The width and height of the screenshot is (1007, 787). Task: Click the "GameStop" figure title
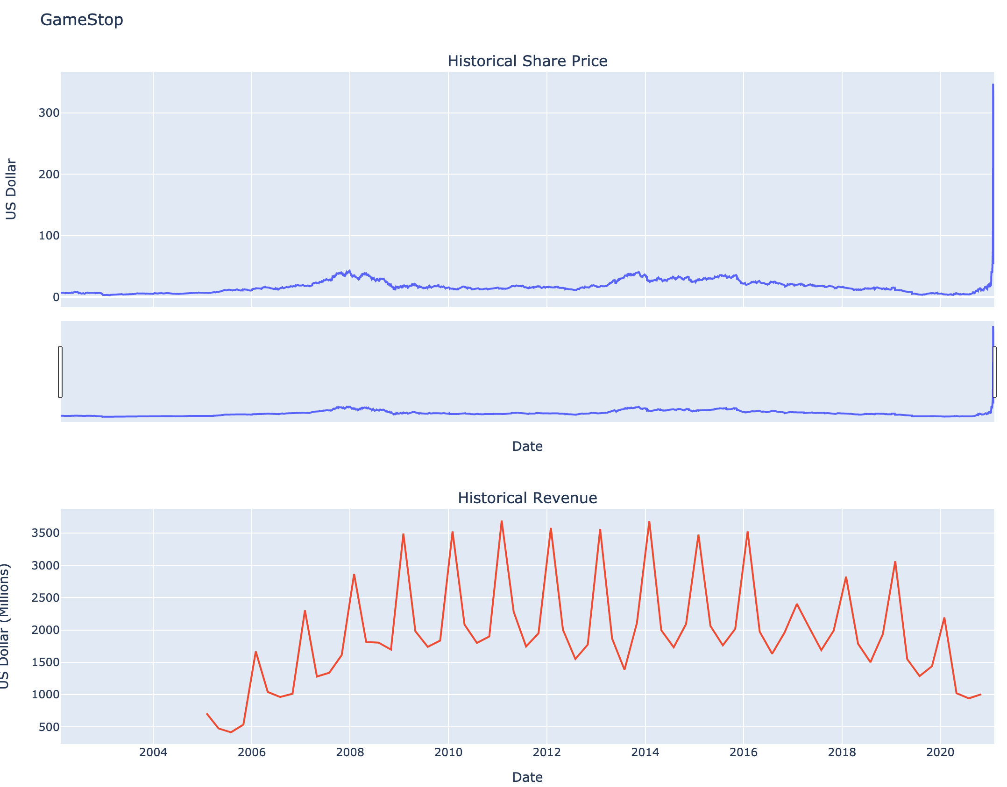click(x=82, y=20)
